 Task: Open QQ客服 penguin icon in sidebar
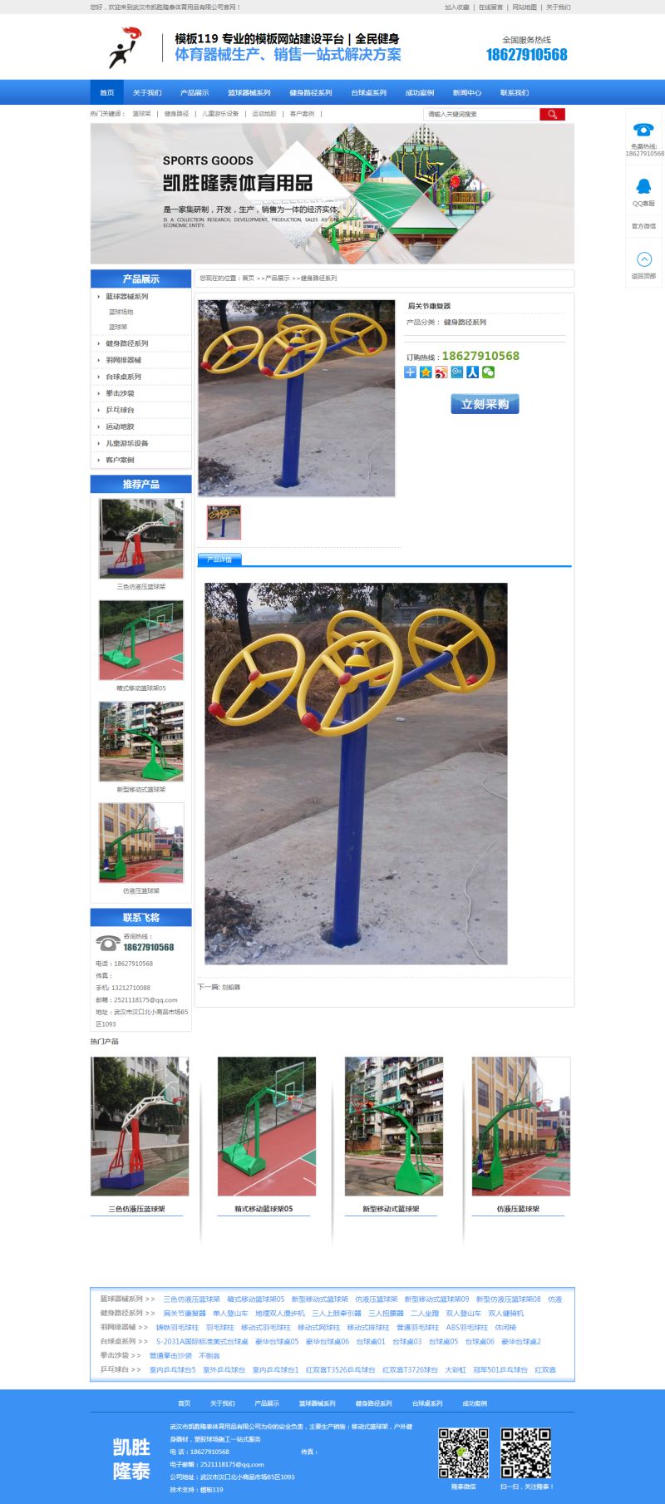click(x=643, y=187)
